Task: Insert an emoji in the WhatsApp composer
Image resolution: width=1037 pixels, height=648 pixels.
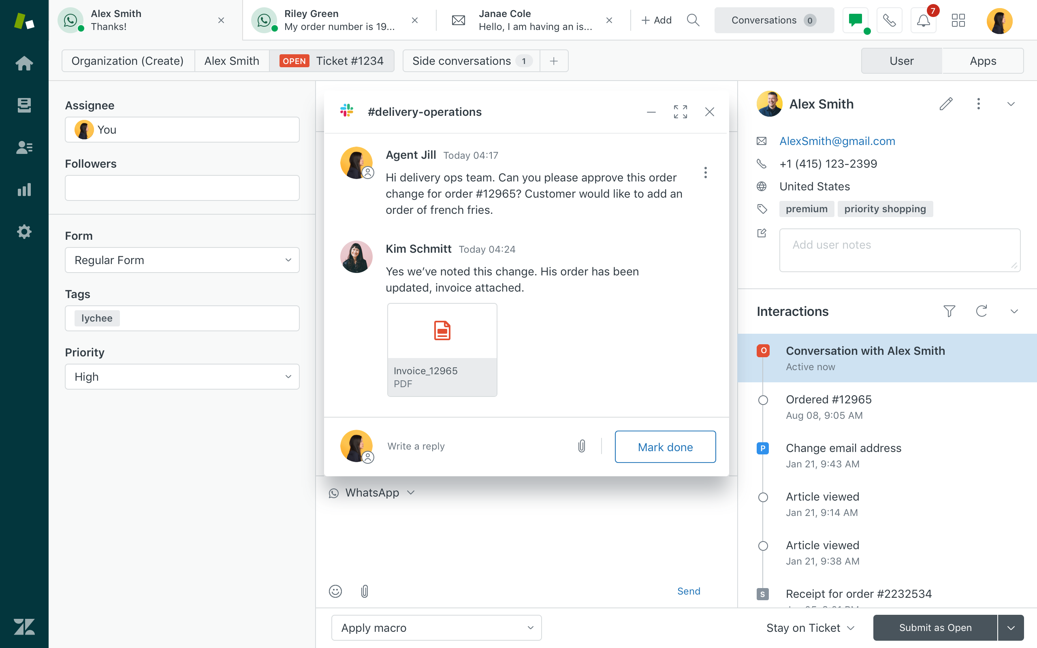Action: tap(335, 591)
